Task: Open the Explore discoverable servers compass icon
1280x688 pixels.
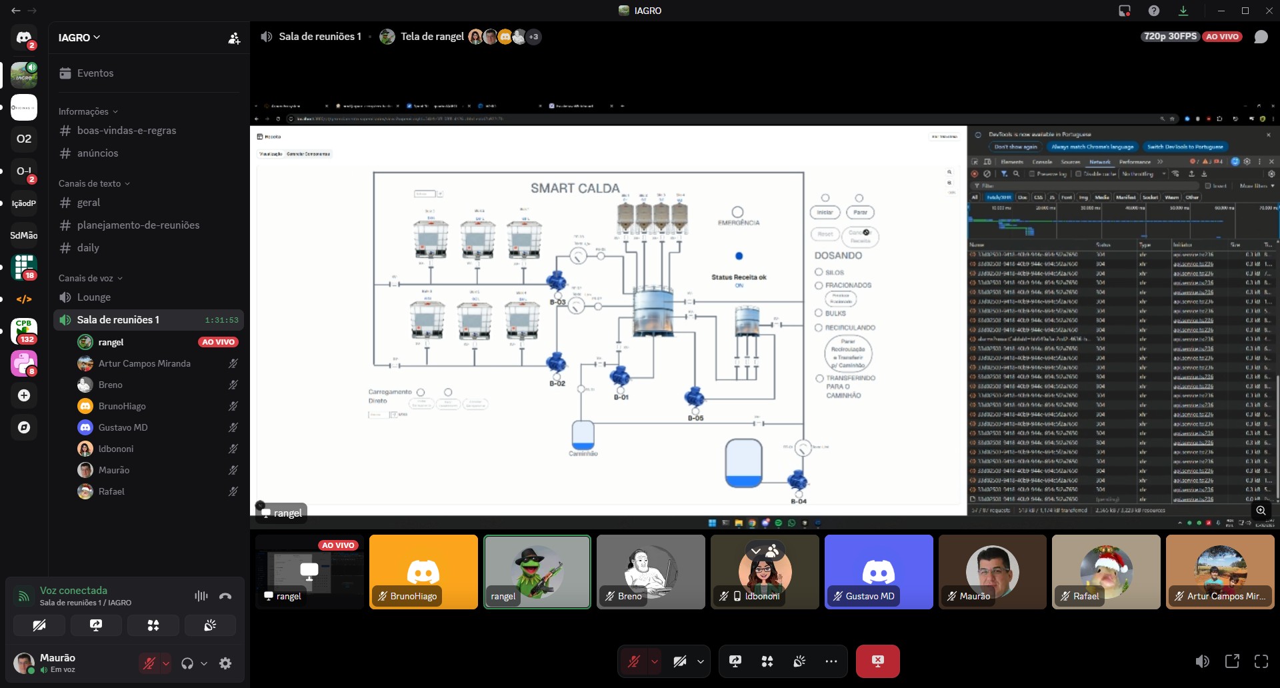Action: click(24, 427)
